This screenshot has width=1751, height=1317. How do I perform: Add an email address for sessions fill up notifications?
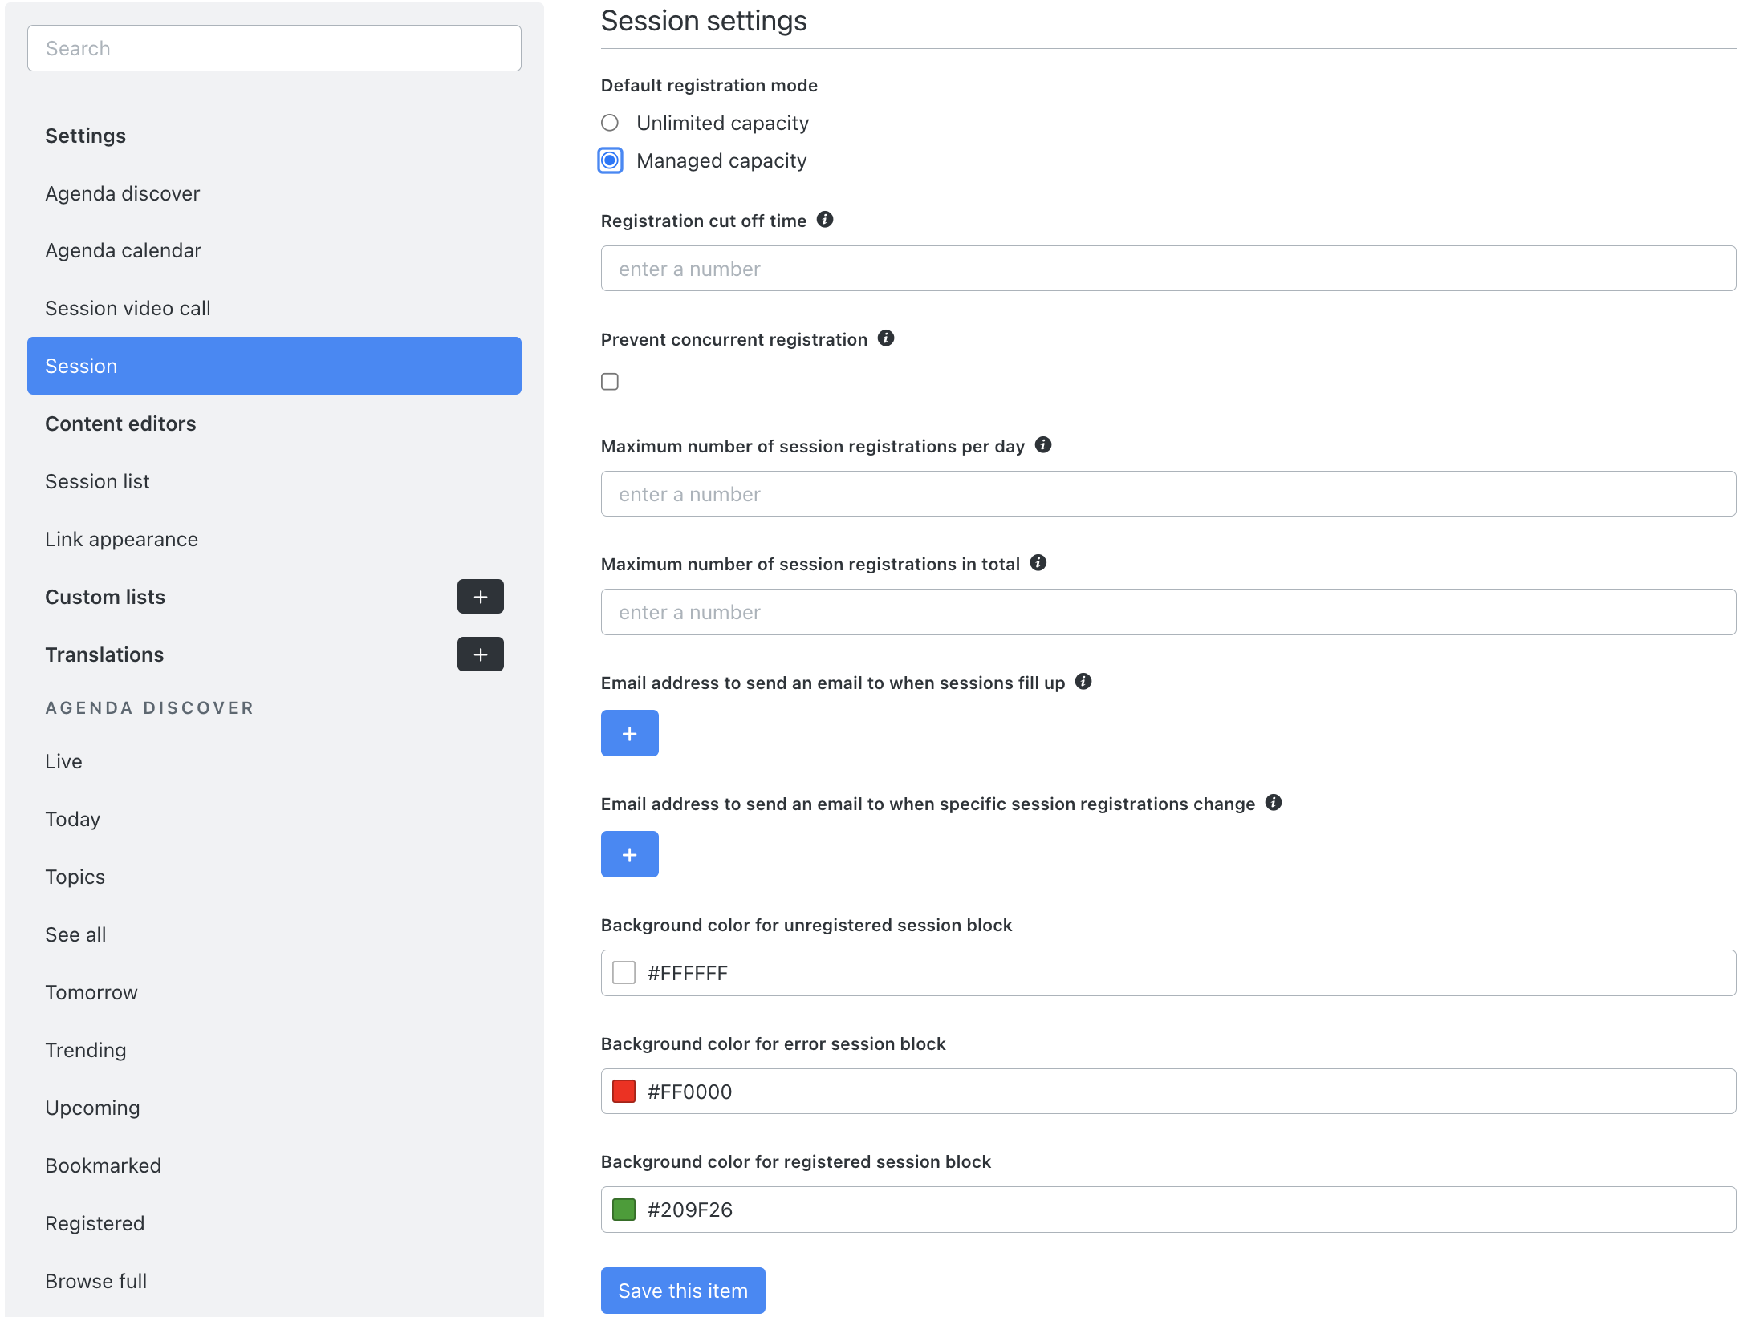tap(629, 732)
